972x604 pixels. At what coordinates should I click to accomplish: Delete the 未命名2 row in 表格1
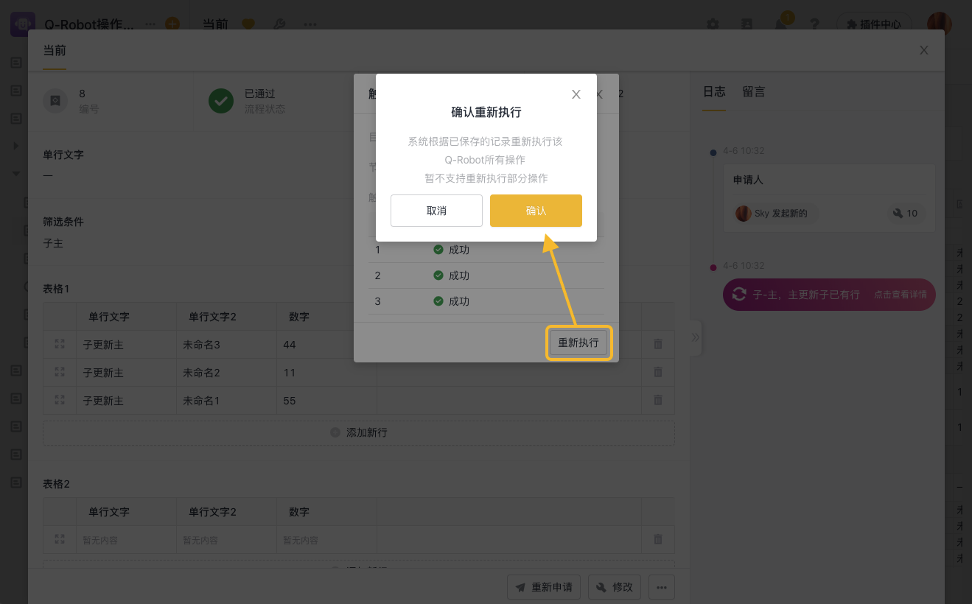click(658, 372)
